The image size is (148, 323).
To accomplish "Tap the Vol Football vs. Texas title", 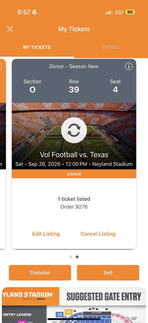I will 74,155.
